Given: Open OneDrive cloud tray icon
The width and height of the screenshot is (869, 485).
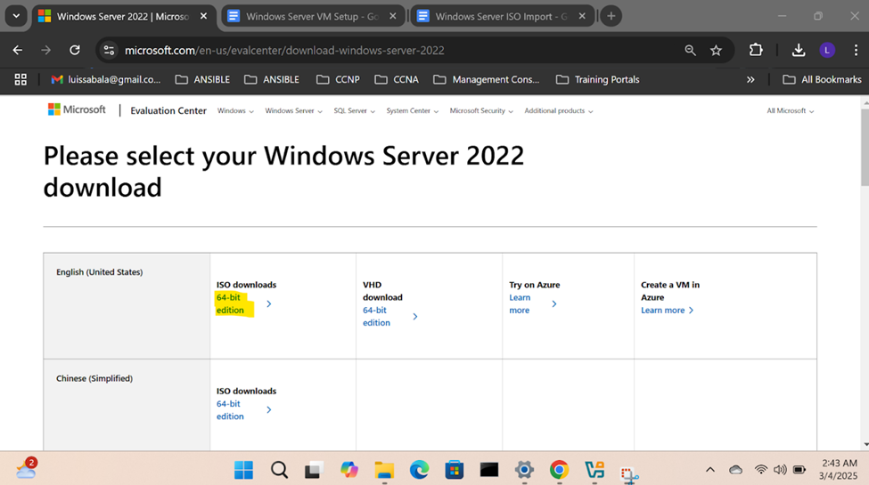Looking at the screenshot, I should [x=735, y=470].
